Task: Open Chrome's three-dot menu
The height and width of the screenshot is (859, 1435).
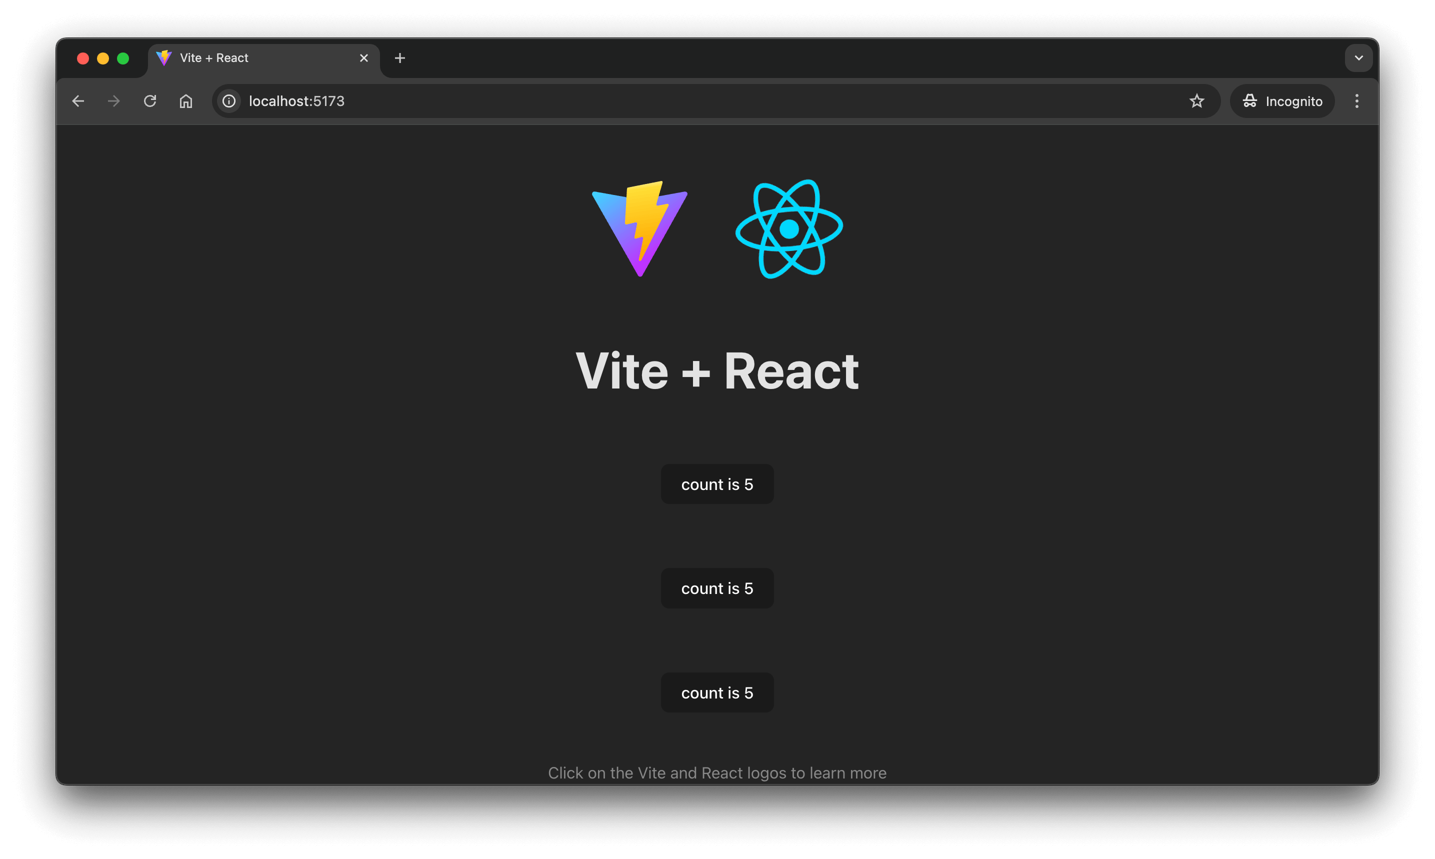Action: 1356,101
